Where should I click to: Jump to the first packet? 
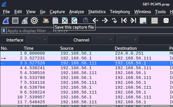tap(124, 21)
